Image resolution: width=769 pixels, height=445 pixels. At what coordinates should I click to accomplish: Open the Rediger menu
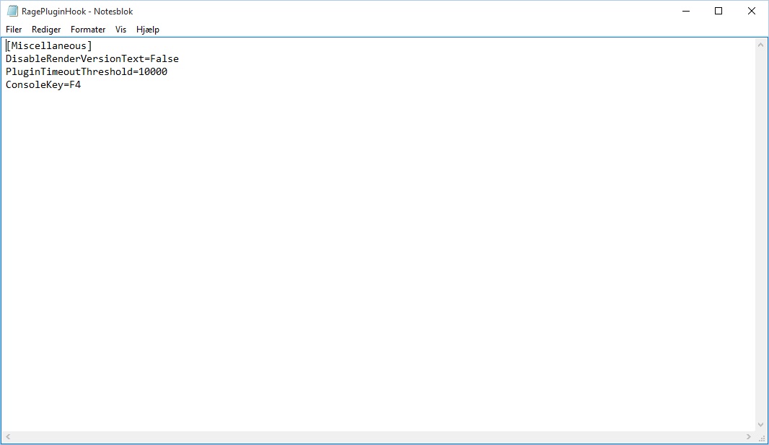(46, 30)
